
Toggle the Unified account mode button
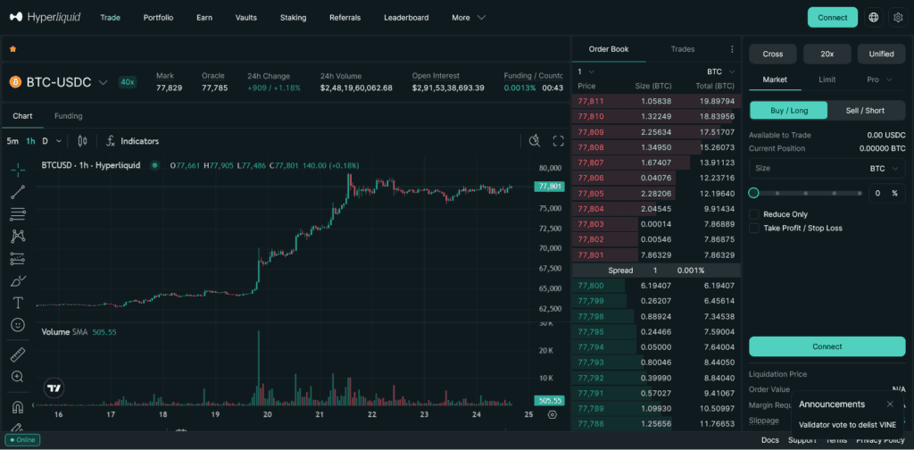[x=881, y=54]
